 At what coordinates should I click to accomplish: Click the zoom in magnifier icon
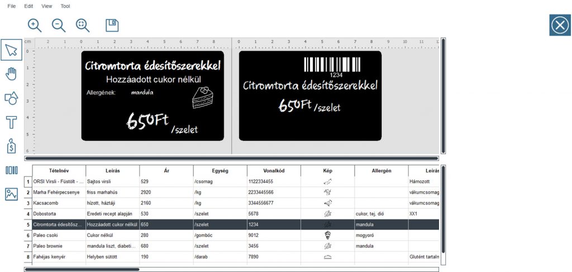[35, 26]
